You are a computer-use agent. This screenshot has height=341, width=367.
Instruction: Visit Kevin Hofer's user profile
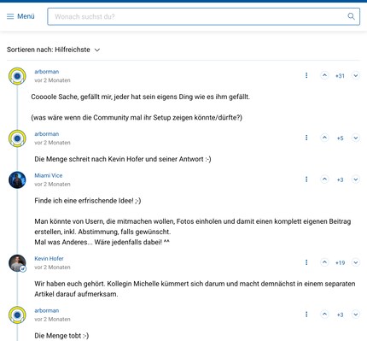pyautogui.click(x=49, y=258)
